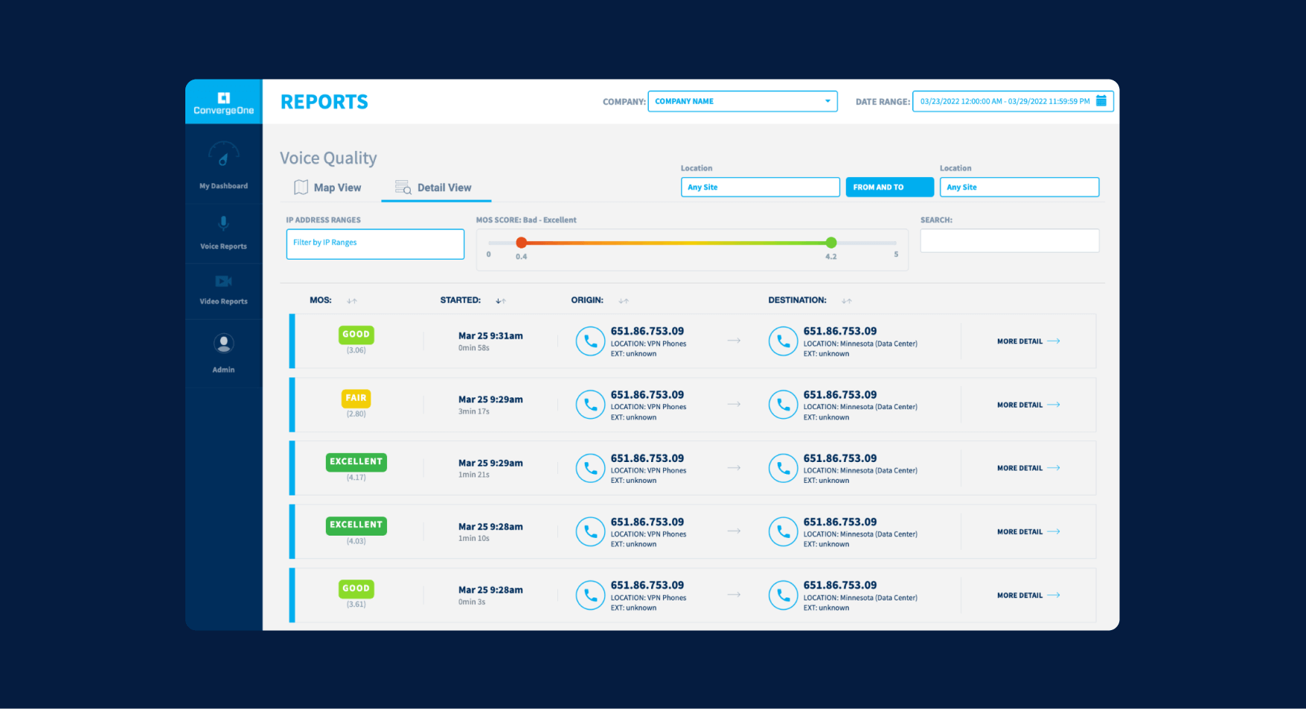Image resolution: width=1306 pixels, height=709 pixels.
Task: Click the Voice Quality section title
Action: tap(328, 158)
